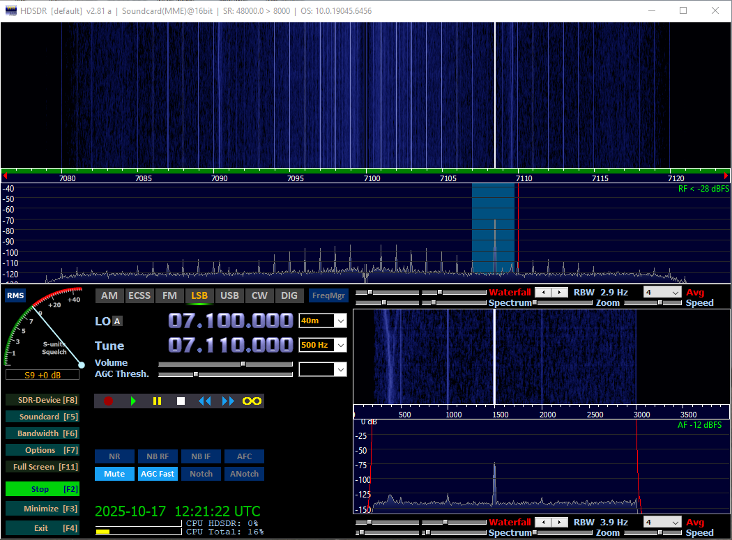
Task: Switch to USB demodulation mode
Action: [229, 295]
